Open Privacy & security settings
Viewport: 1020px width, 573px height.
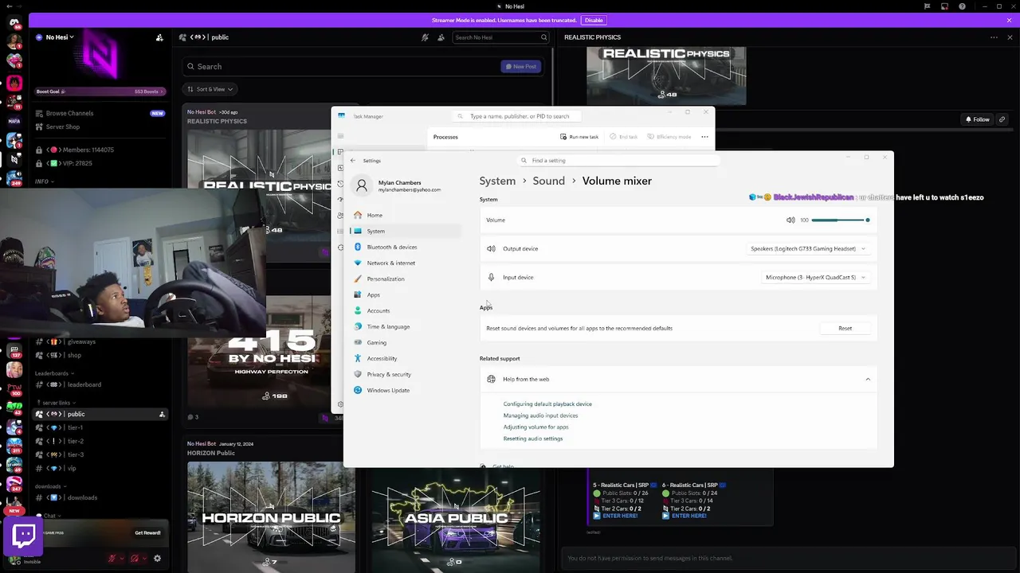[406, 374]
